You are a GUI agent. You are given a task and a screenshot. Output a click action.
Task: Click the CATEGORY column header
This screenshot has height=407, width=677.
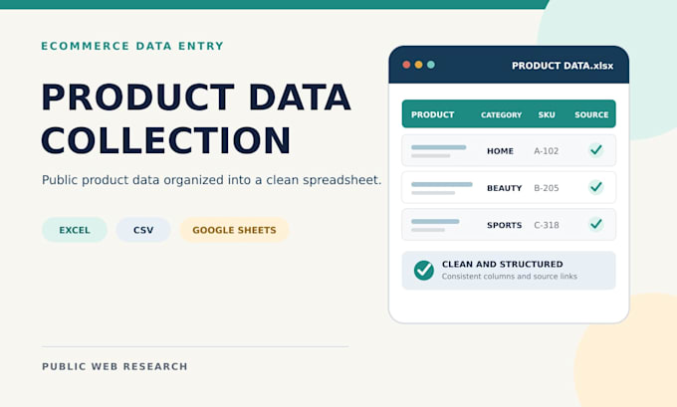pos(501,114)
